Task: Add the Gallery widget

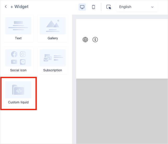Action: tap(53, 29)
